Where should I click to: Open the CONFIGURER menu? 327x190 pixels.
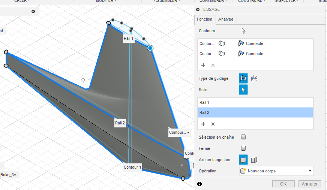[x=213, y=1]
